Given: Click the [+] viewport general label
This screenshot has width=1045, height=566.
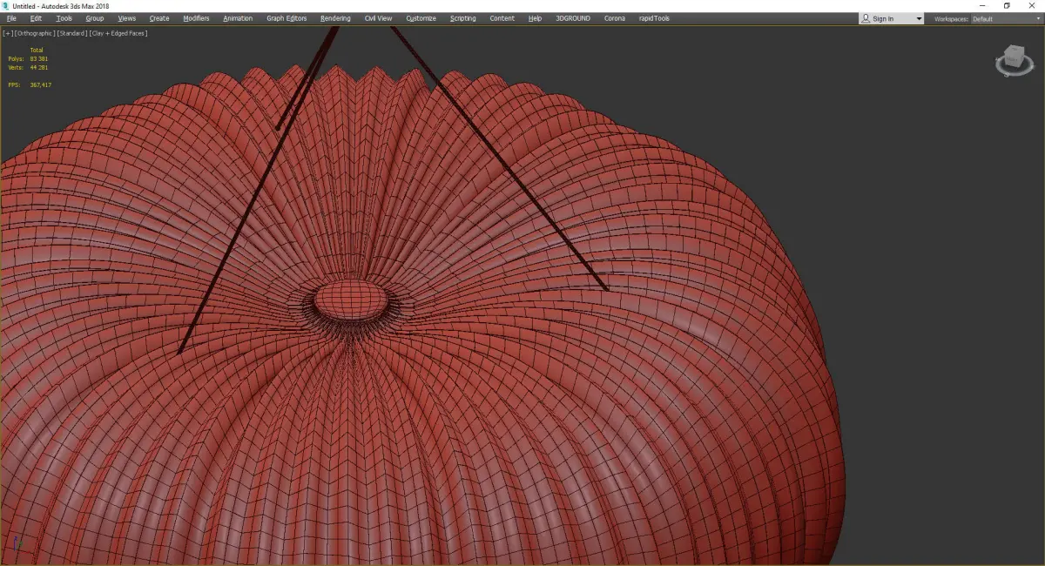Looking at the screenshot, I should (8, 33).
